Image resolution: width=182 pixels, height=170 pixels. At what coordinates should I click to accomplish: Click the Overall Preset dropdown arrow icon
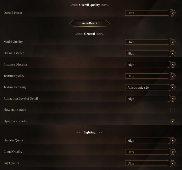pyautogui.click(x=172, y=13)
